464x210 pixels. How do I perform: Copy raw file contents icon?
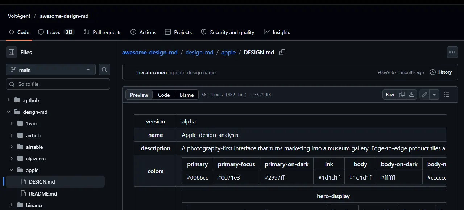click(x=402, y=94)
